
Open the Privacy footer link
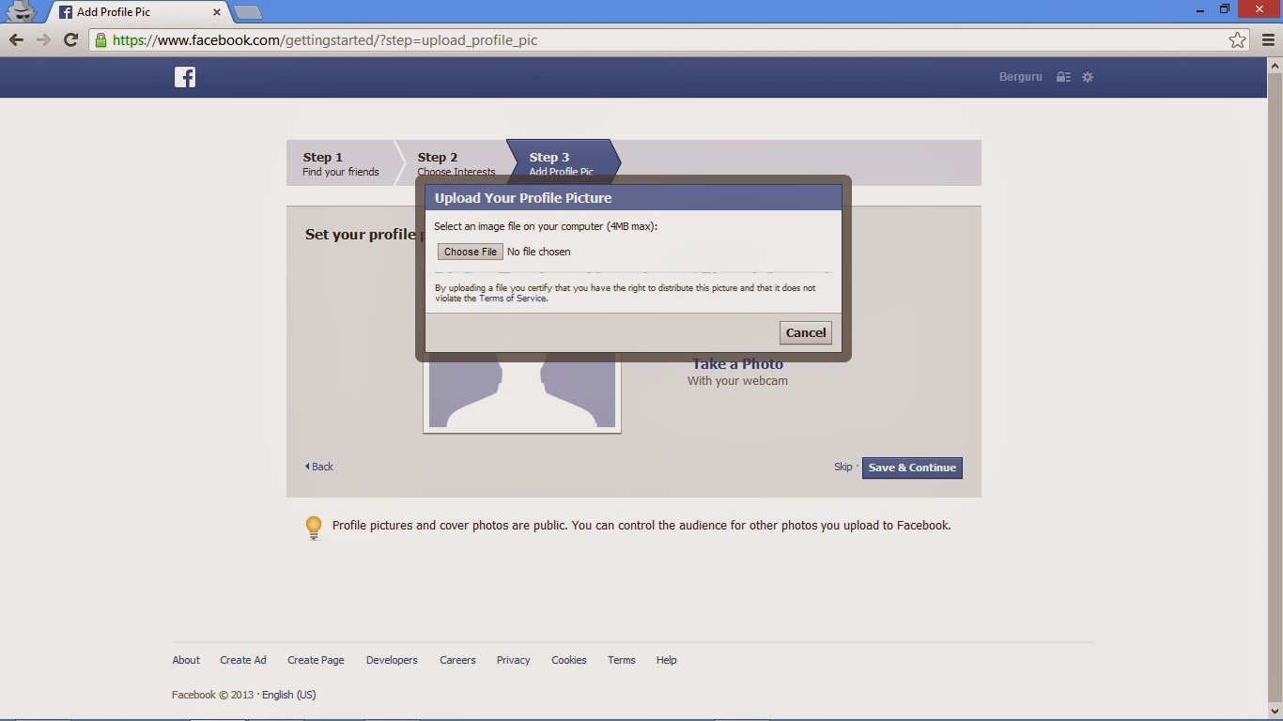[x=513, y=660]
